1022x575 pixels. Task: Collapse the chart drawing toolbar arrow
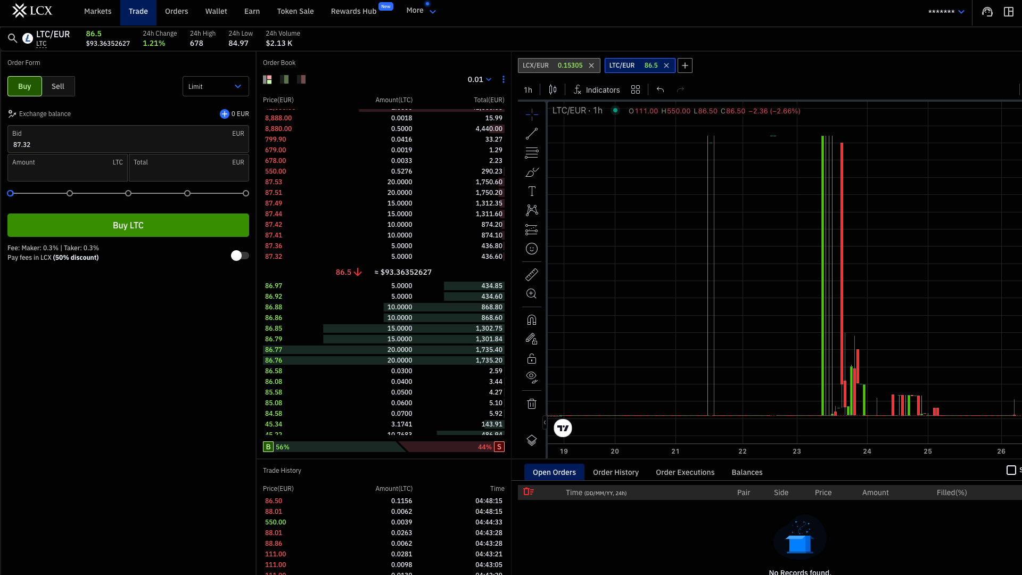545,423
